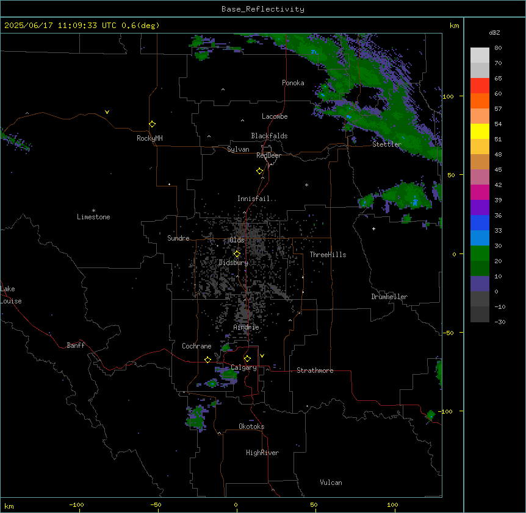The width and height of the screenshot is (526, 513).
Task: Click the Blackfalds city label
Action: click(269, 136)
